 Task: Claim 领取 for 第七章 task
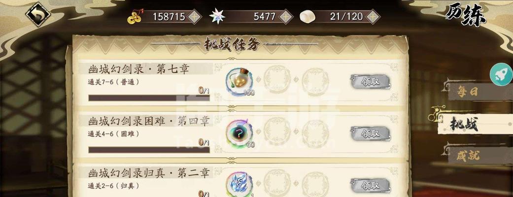370,81
